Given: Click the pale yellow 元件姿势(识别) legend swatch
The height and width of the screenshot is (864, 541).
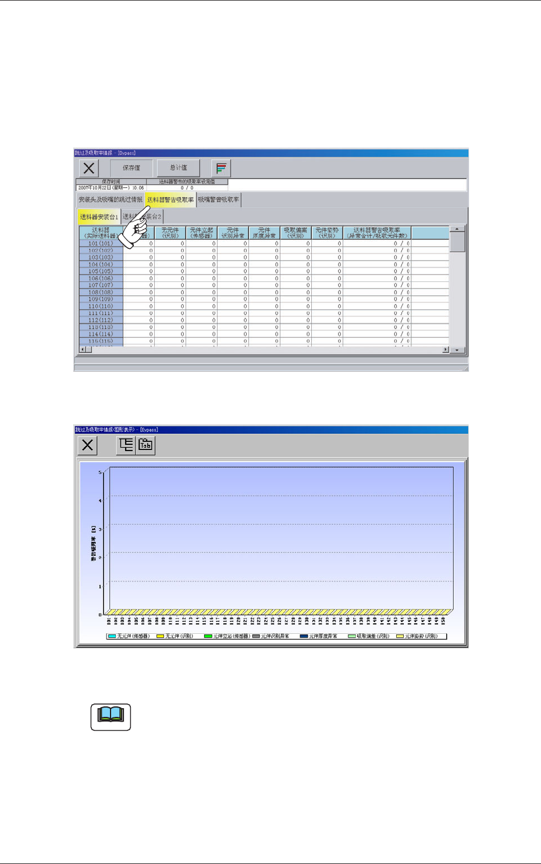Looking at the screenshot, I should pyautogui.click(x=400, y=637).
